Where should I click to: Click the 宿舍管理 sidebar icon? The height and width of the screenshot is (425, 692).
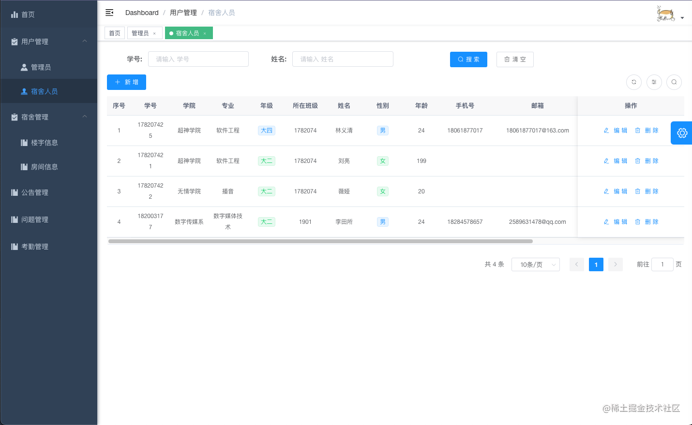coord(15,117)
